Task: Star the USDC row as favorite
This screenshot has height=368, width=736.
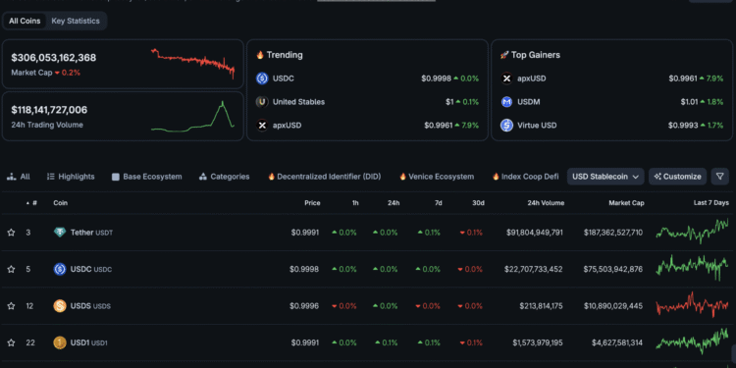Action: 11,269
